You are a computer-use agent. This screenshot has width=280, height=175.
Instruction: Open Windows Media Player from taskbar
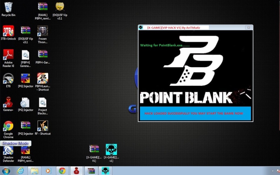pos(48,171)
